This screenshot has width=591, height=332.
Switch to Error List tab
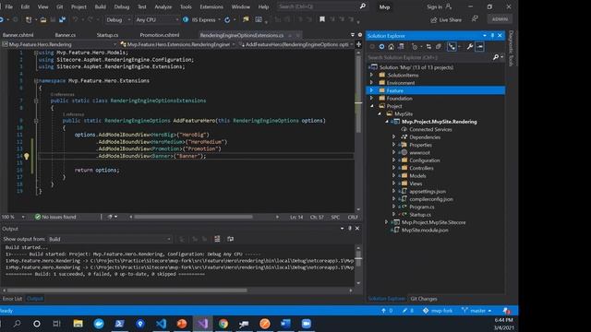point(12,299)
